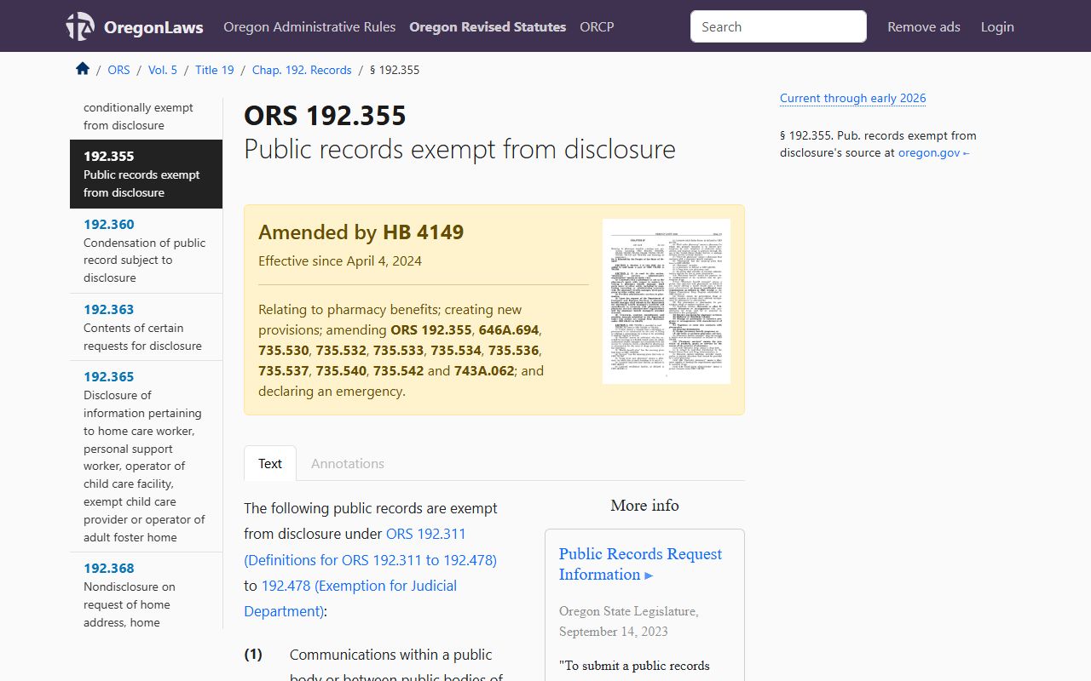1091x681 pixels.
Task: Open Chap. 192. Records breadcrumb
Action: [302, 70]
